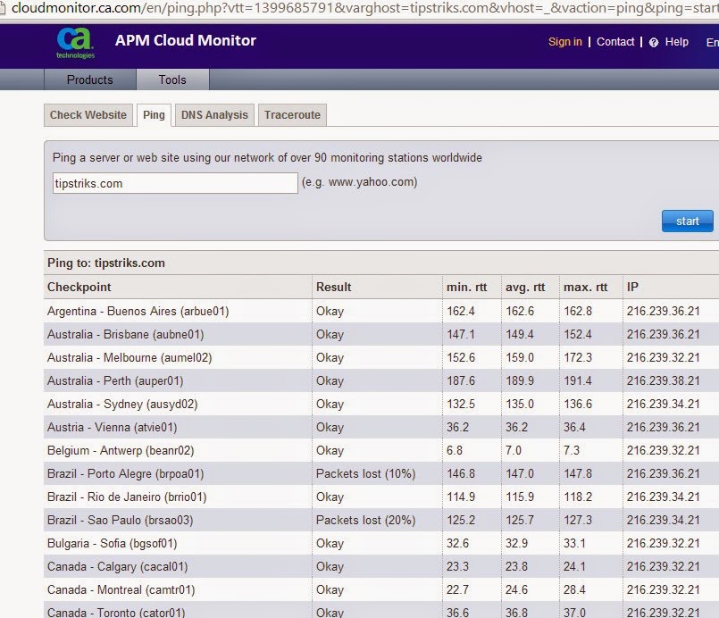The image size is (719, 618).
Task: Click the Ping to: tipstriks.com heading
Action: [x=106, y=263]
